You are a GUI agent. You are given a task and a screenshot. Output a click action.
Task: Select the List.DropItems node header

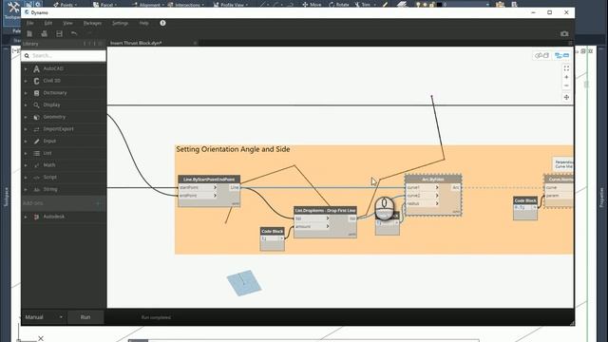pyautogui.click(x=325, y=210)
